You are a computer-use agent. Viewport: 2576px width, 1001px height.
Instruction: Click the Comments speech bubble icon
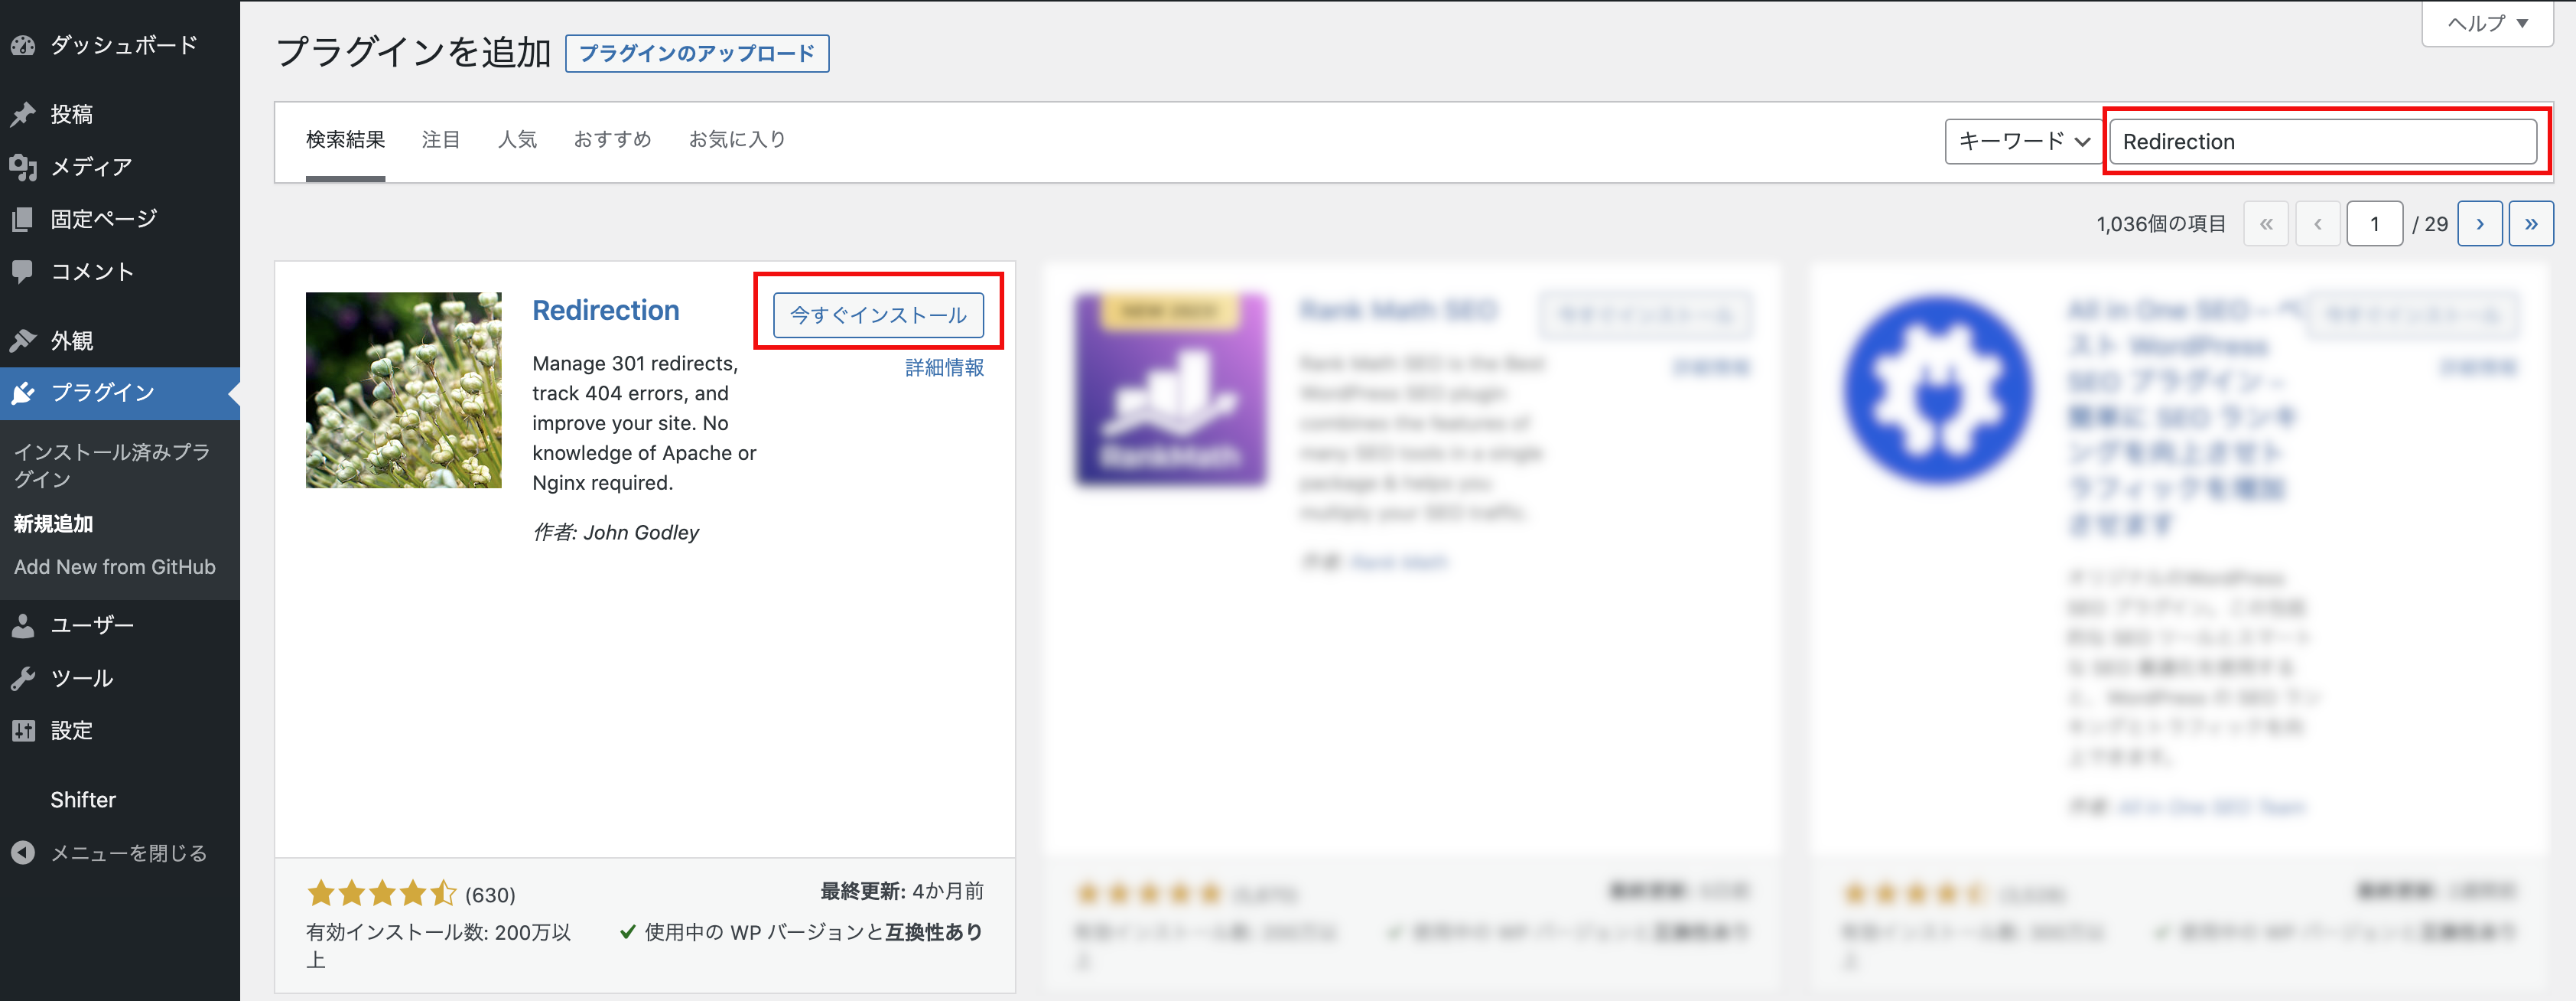pyautogui.click(x=23, y=271)
